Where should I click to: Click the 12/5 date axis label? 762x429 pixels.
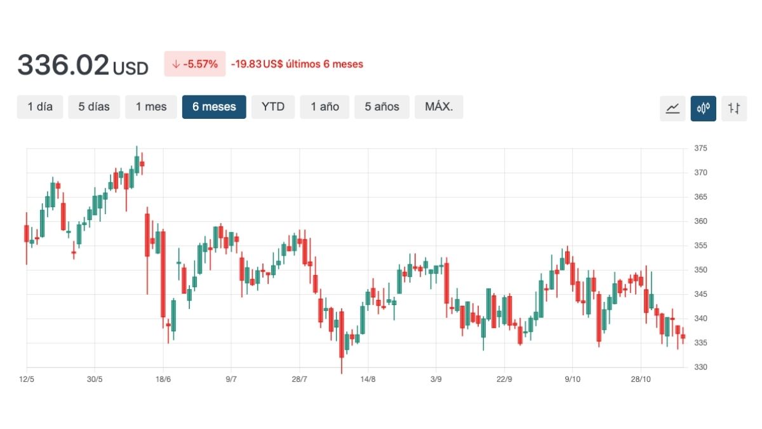click(26, 379)
